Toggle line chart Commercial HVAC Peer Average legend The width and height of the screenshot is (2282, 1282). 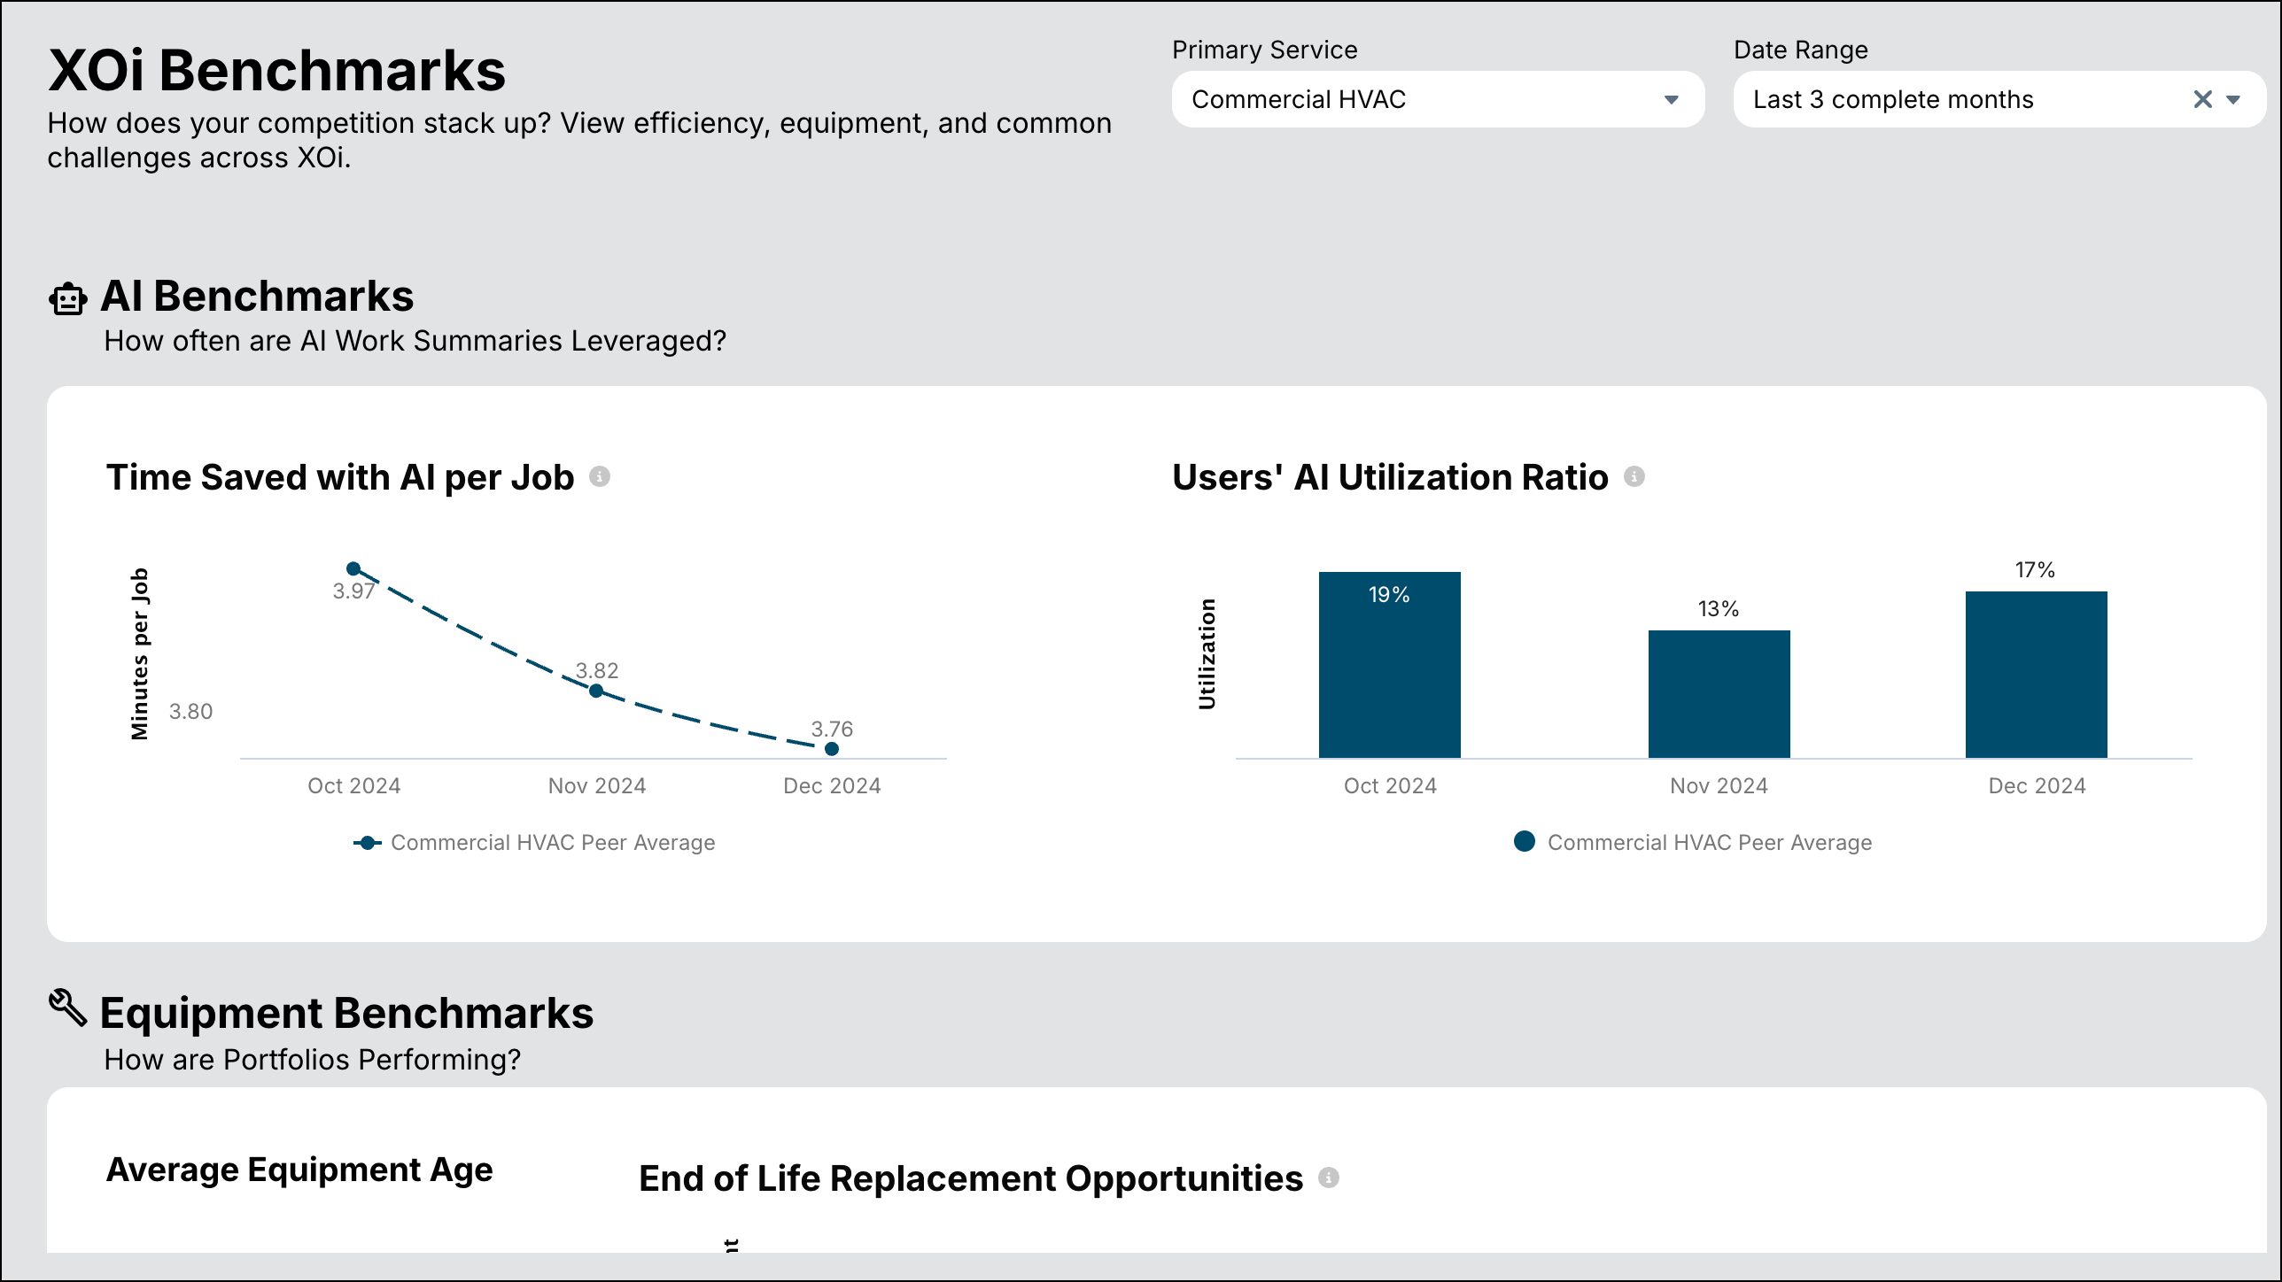click(552, 843)
